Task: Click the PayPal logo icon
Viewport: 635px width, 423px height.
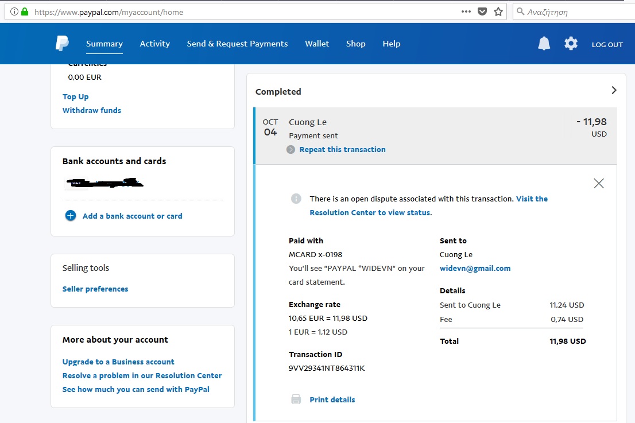Action: [62, 43]
